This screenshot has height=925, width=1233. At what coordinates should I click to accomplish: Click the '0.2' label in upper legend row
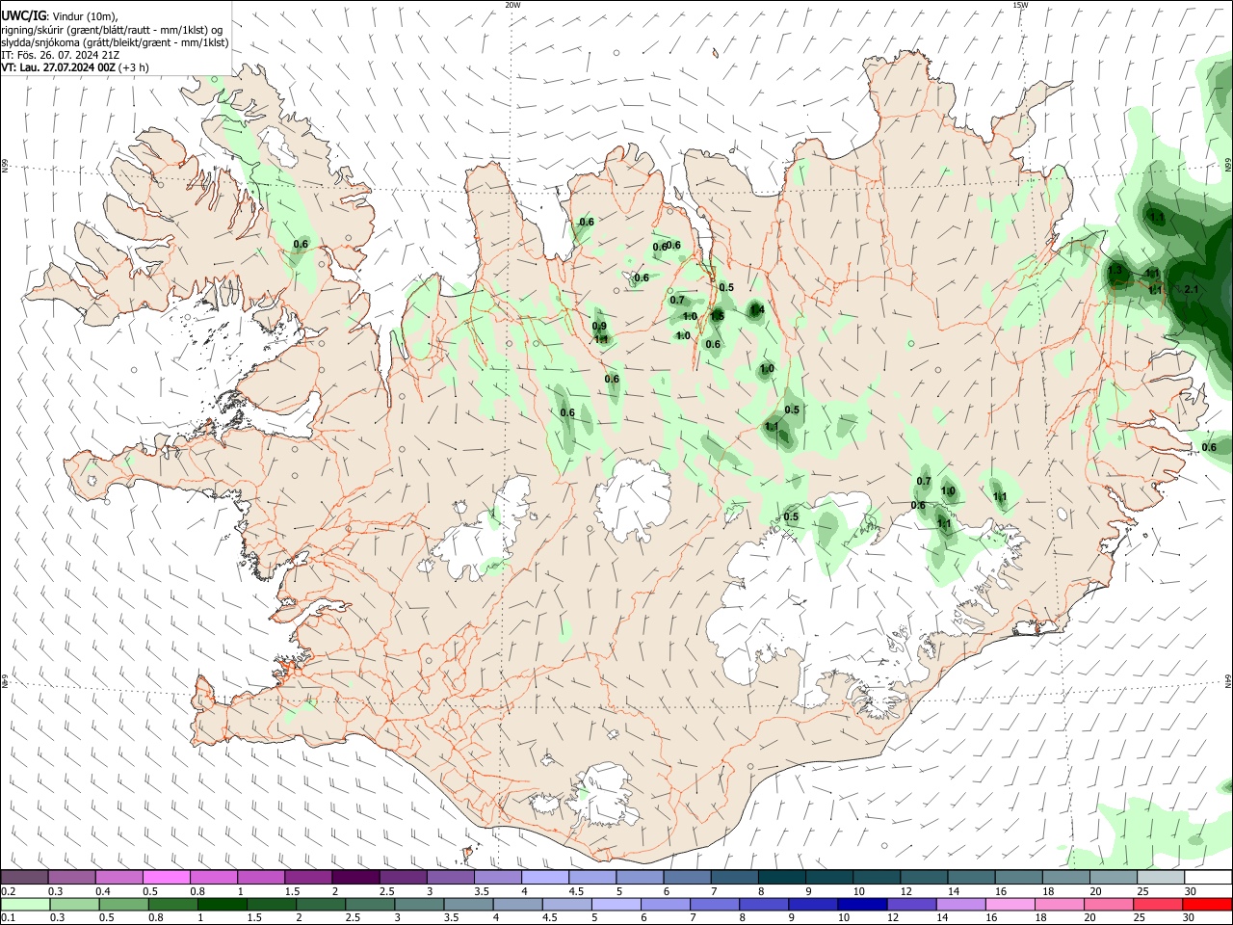pos(8,891)
